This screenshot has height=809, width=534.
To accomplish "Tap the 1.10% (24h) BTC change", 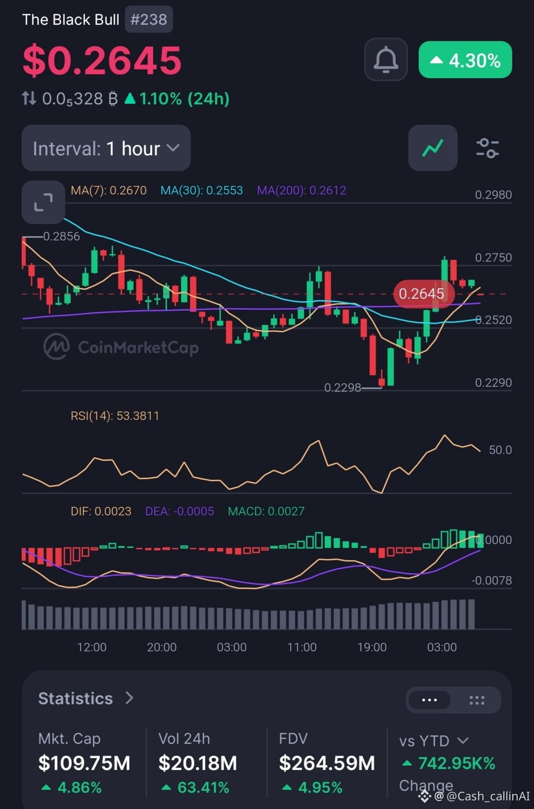I will pyautogui.click(x=177, y=98).
